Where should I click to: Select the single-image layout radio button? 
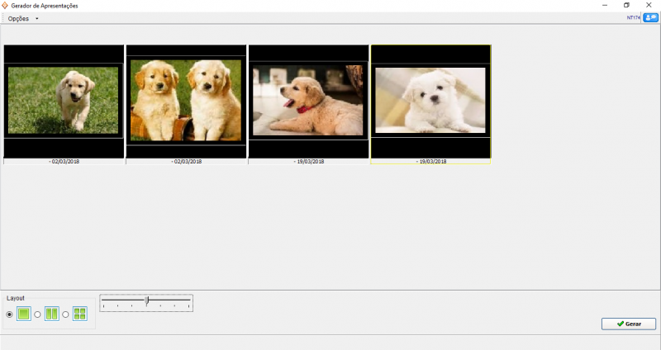[x=10, y=315]
